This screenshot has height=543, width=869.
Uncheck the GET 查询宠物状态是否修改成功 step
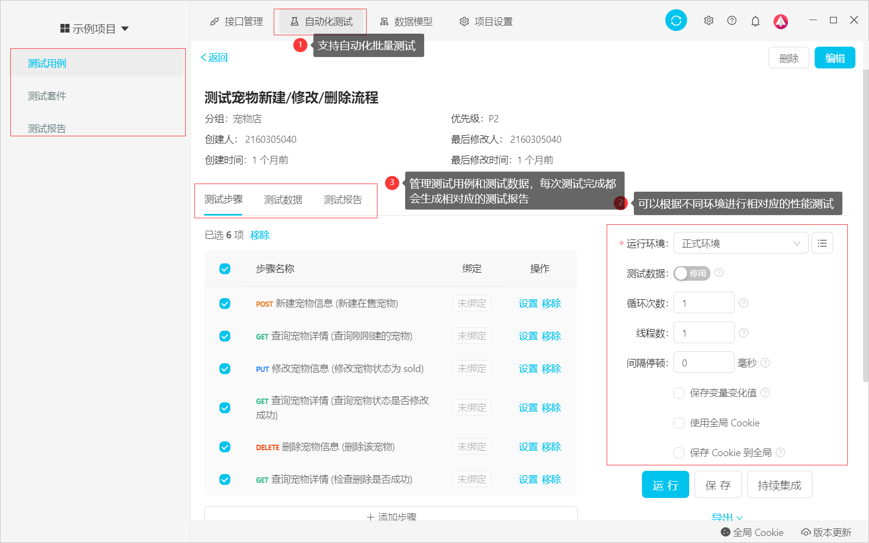coord(225,408)
